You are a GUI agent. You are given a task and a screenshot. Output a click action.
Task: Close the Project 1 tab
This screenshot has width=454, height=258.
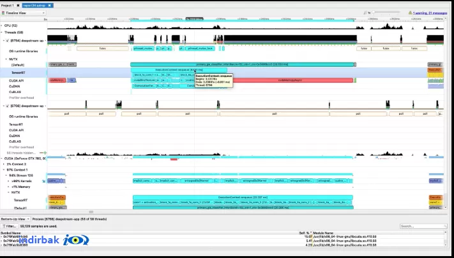pos(18,6)
